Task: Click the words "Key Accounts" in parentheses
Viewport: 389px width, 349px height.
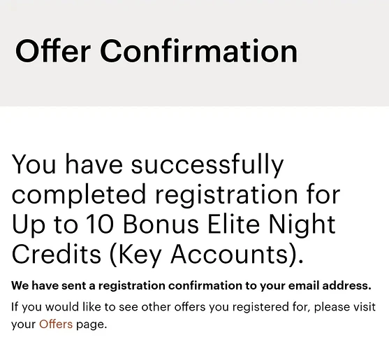Action: pyautogui.click(x=204, y=255)
